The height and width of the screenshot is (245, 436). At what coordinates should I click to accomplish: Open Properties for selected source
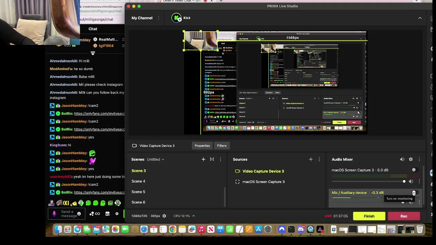[202, 146]
